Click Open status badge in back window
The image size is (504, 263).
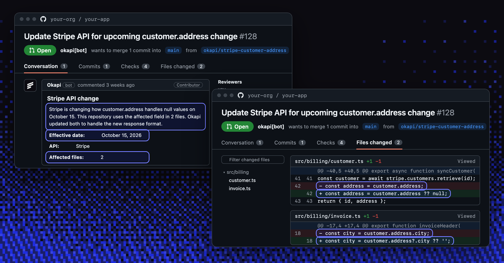(40, 50)
